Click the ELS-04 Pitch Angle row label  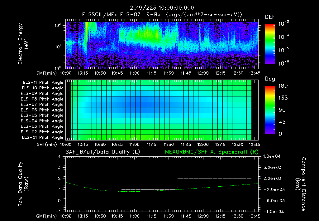[x=42, y=121]
